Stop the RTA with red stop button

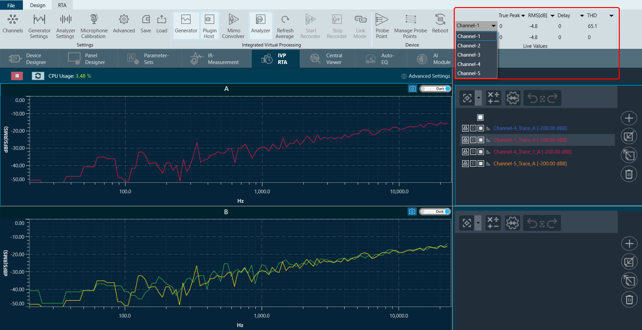click(17, 76)
